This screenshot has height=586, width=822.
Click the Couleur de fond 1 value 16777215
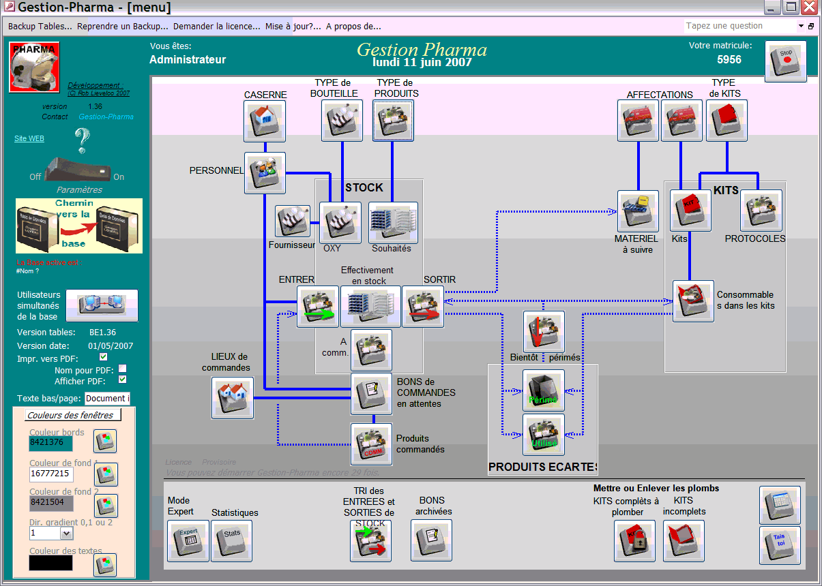[x=50, y=474]
